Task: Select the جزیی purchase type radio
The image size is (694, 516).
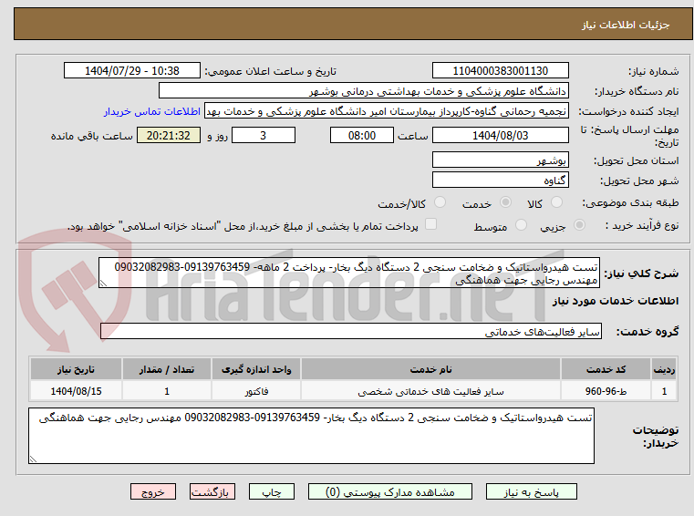Action: point(579,225)
